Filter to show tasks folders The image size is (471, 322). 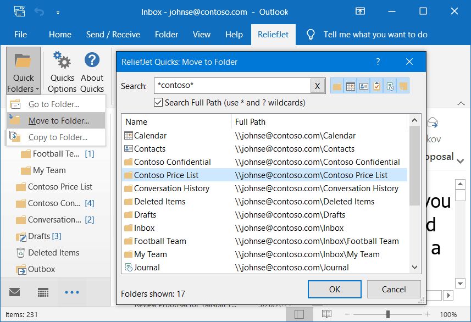point(378,85)
